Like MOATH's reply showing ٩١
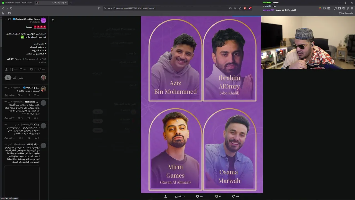Image resolution: width=355 pixels, height=200 pixels. coord(21,95)
